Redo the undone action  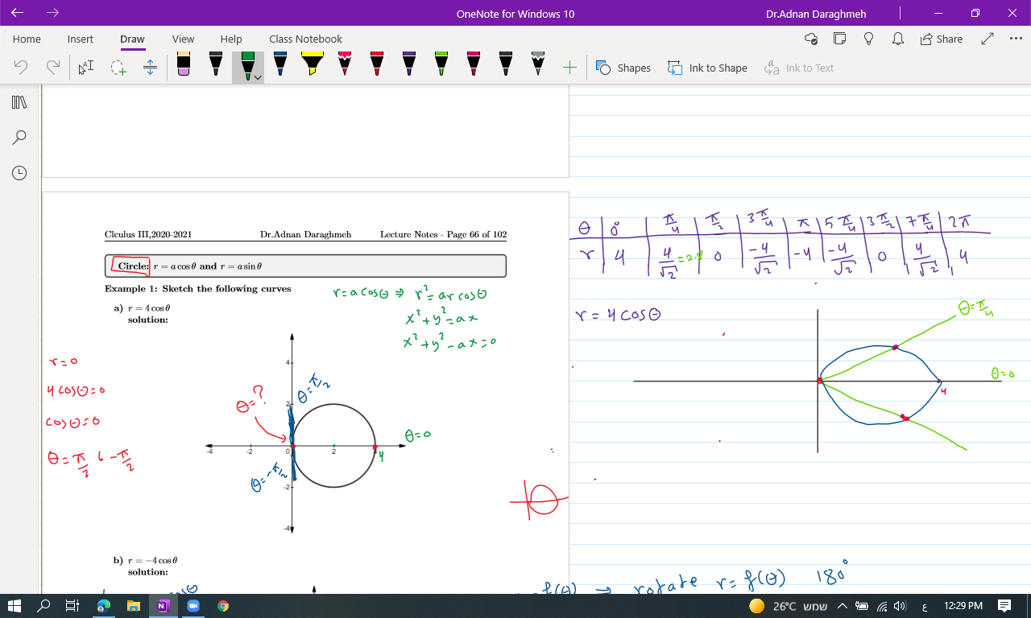[x=53, y=68]
